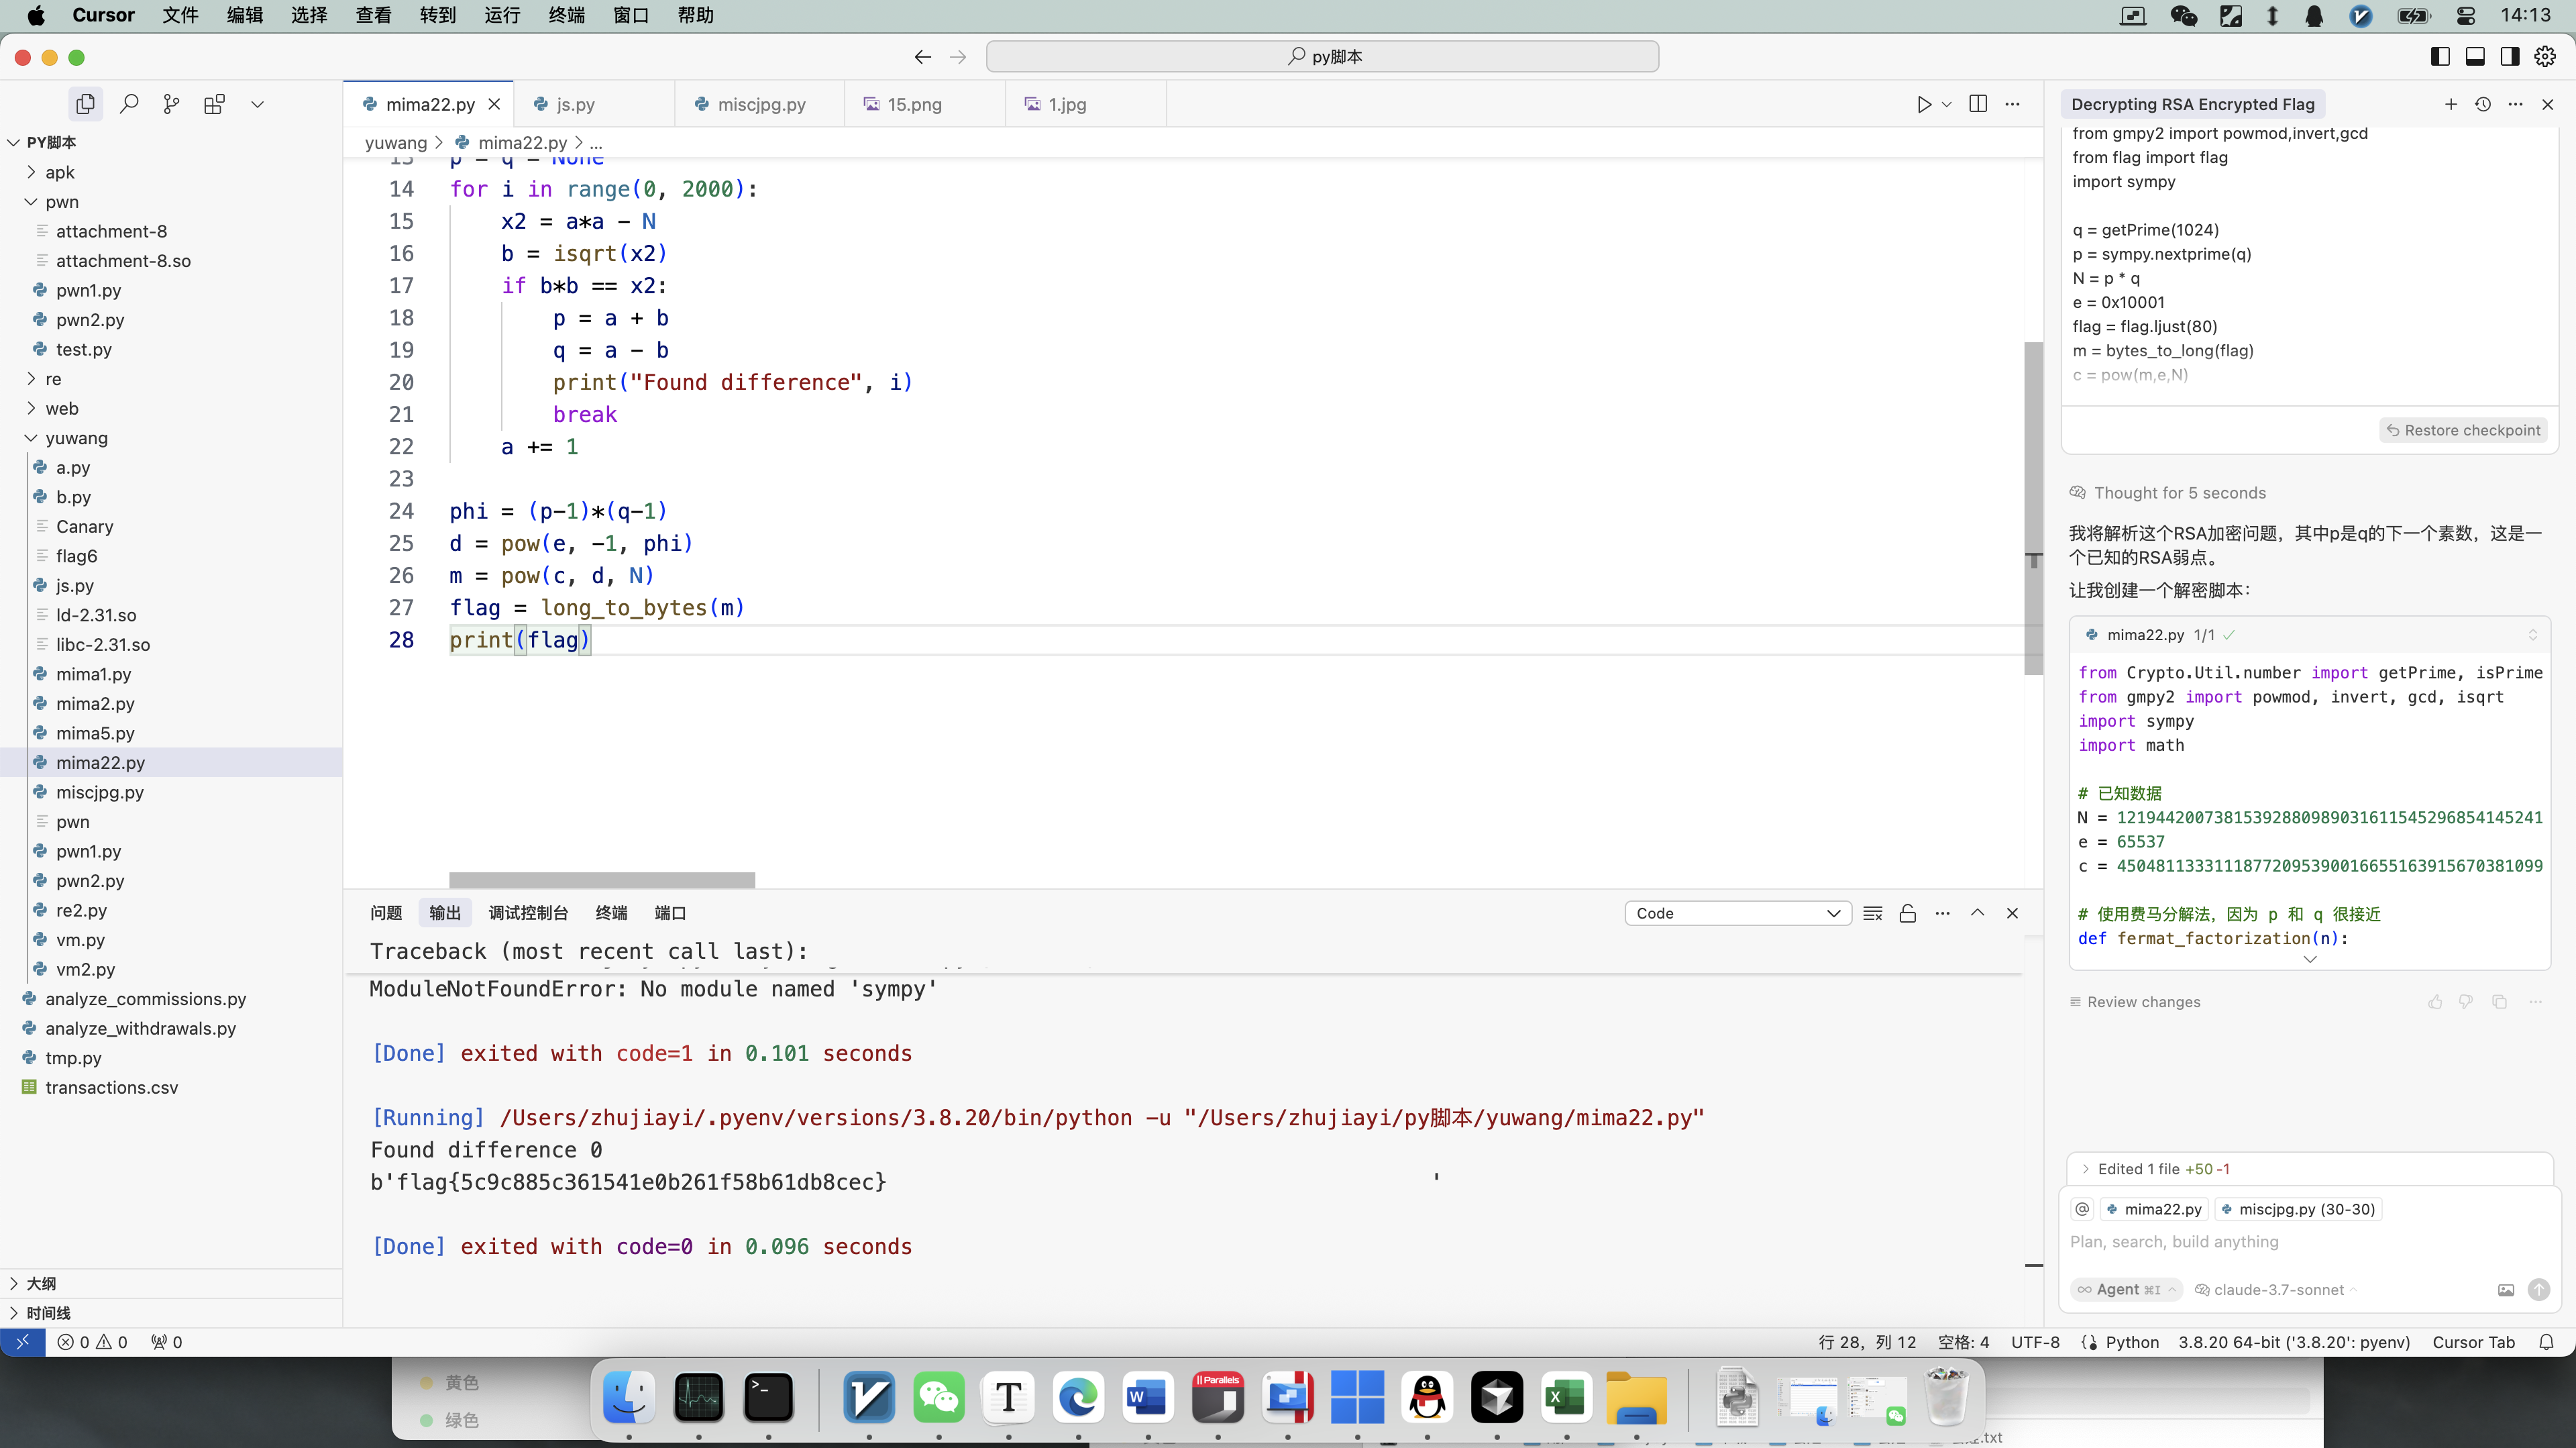Expand the Edited 1 file summary
This screenshot has height=1448, width=2576.
click(2310, 1169)
